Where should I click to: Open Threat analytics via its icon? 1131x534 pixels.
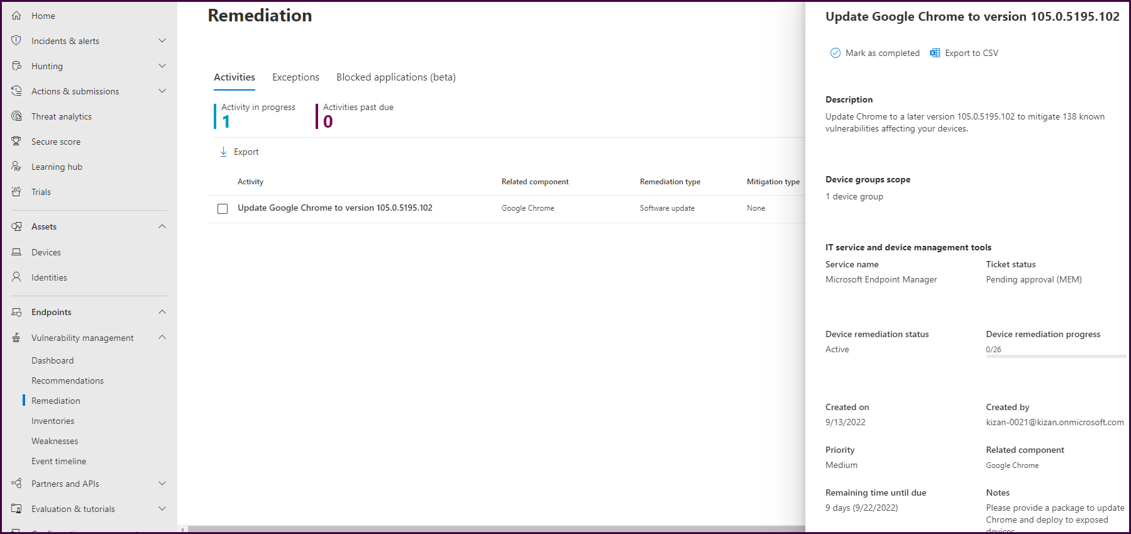[16, 116]
